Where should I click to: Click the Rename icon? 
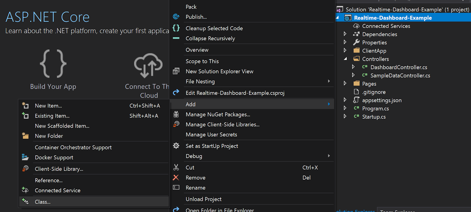(176, 187)
